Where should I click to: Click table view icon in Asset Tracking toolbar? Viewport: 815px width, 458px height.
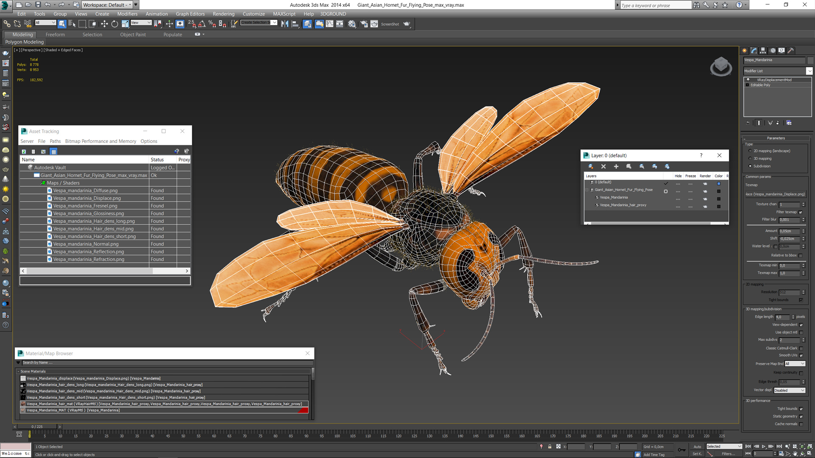point(53,151)
